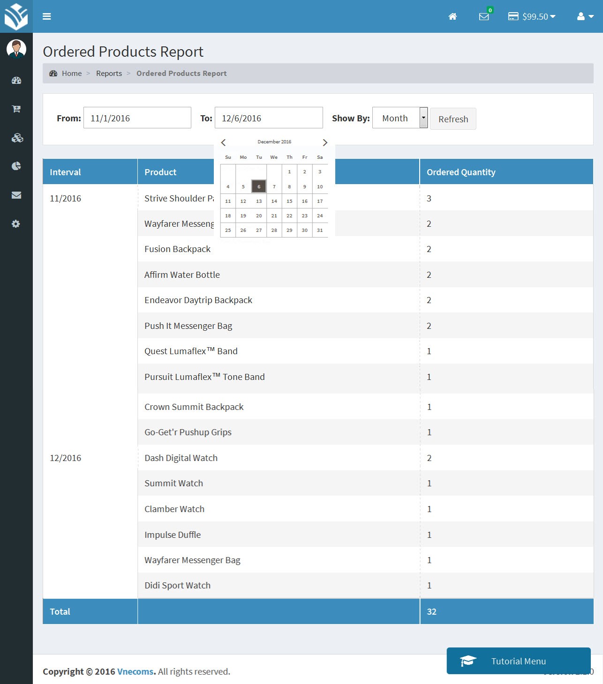This screenshot has width=603, height=684.
Task: Advance calendar to next month with right chevron
Action: pyautogui.click(x=325, y=142)
